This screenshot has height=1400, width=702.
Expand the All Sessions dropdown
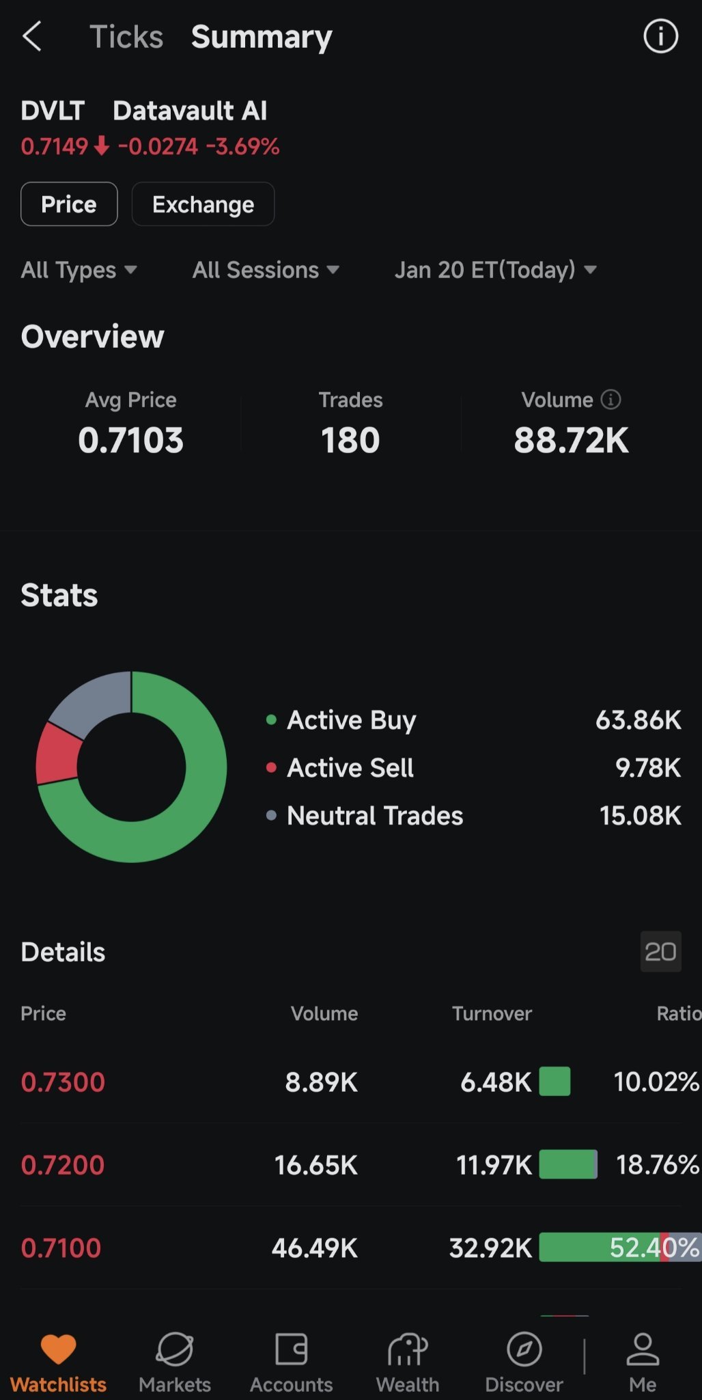tap(266, 270)
